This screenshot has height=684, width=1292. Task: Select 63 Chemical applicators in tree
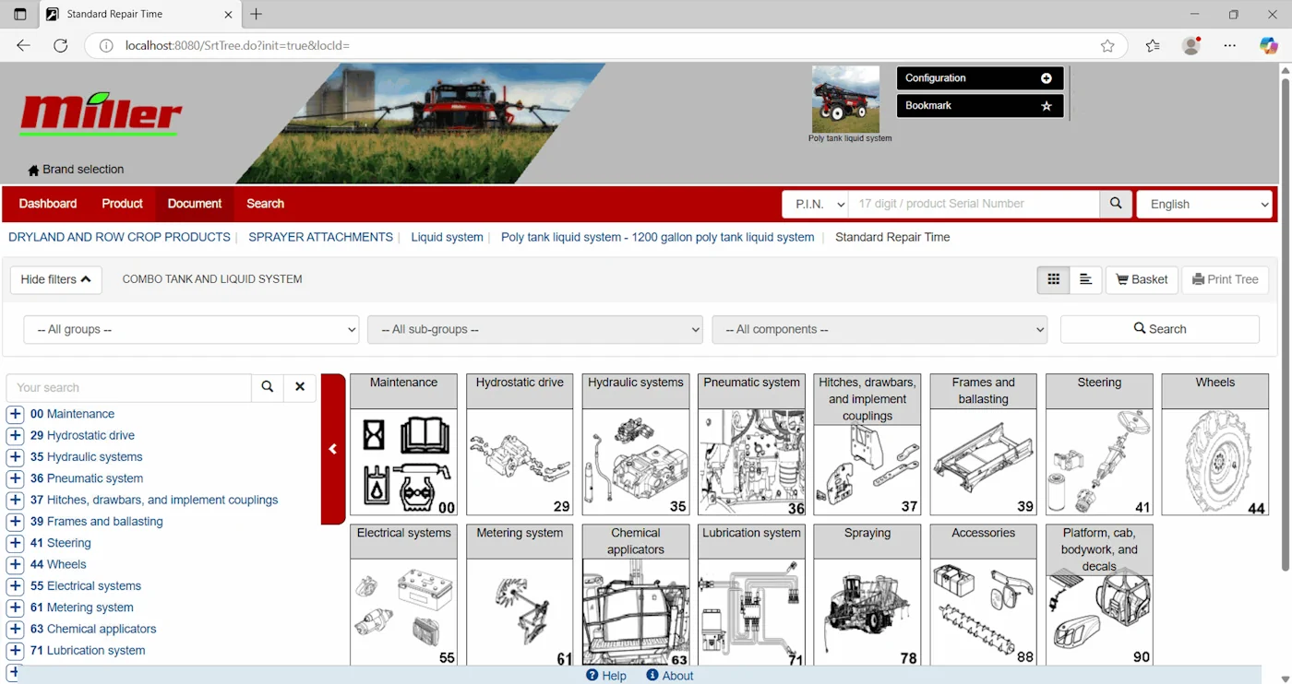tap(93, 629)
